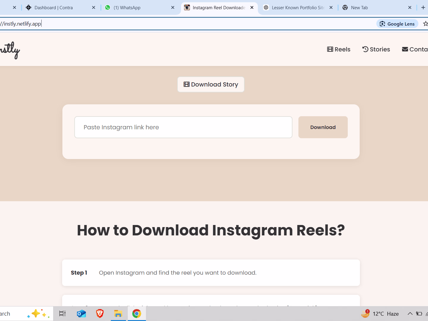Screen dimensions: 428x321
Task: Click the Copilot icon in the search bar
Action: point(36,313)
